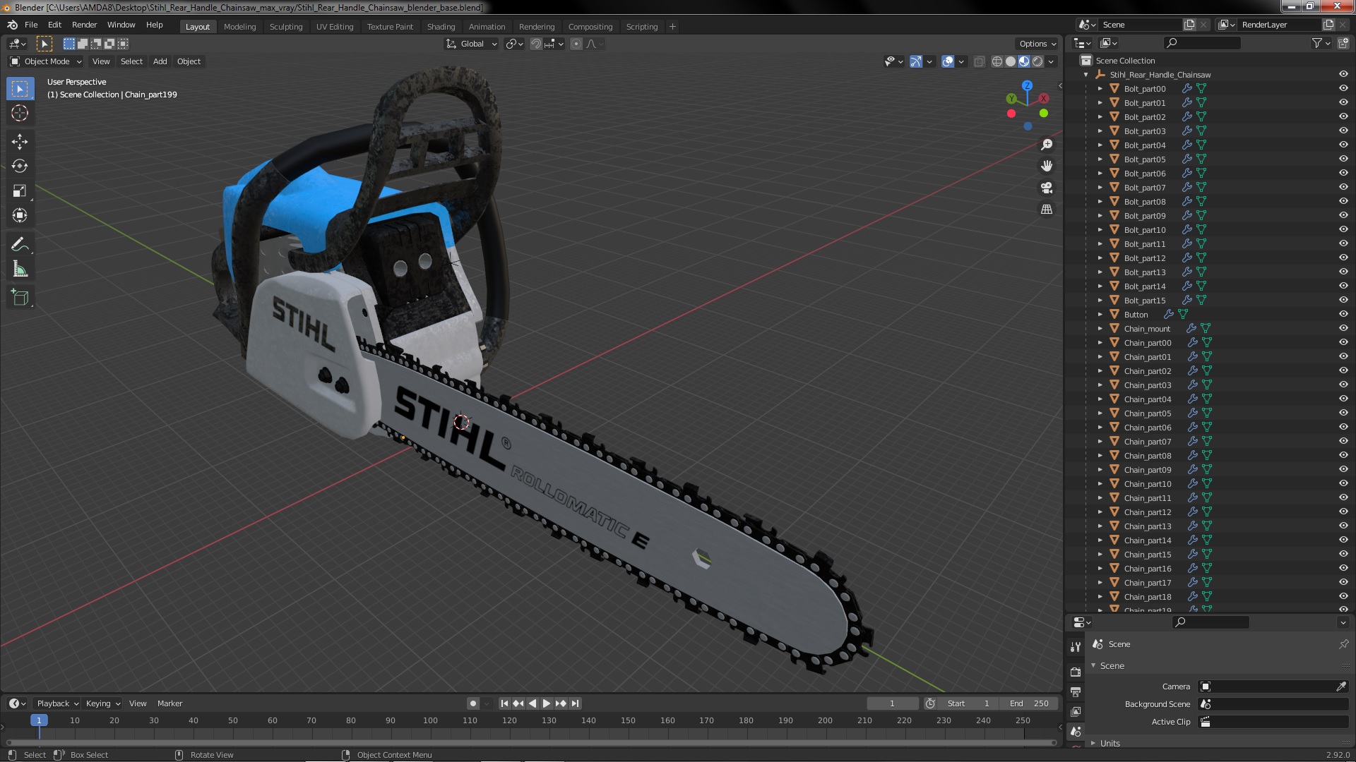This screenshot has width=1356, height=762.
Task: Open Keying dropdown in timeline
Action: (x=102, y=703)
